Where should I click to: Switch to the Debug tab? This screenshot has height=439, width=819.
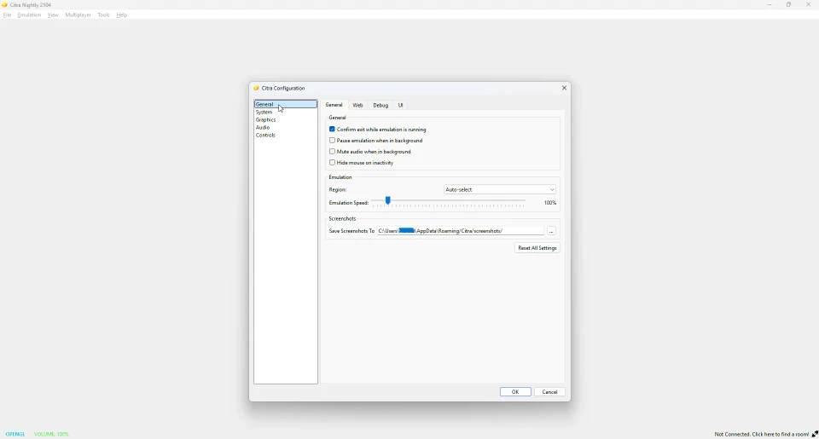coord(380,105)
